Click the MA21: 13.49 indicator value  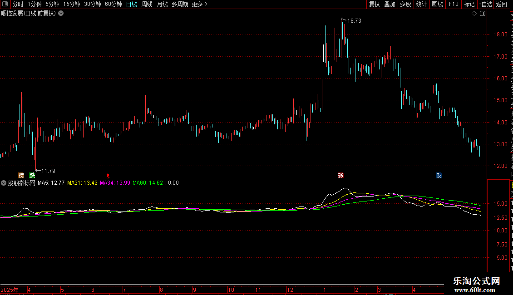click(83, 183)
